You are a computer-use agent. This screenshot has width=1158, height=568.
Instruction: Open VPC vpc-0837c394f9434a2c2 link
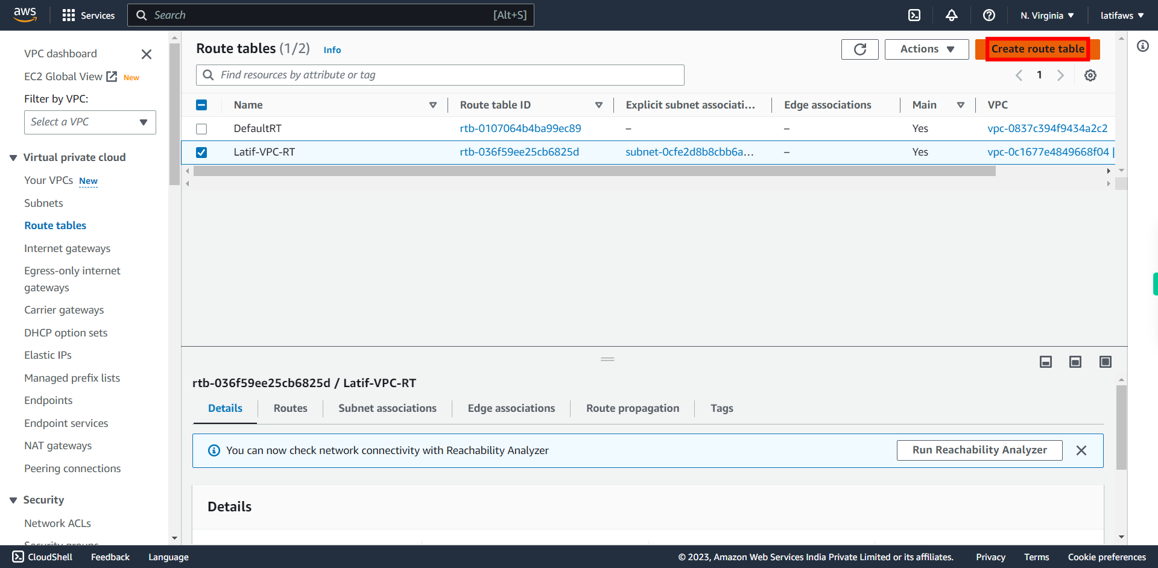(x=1048, y=128)
